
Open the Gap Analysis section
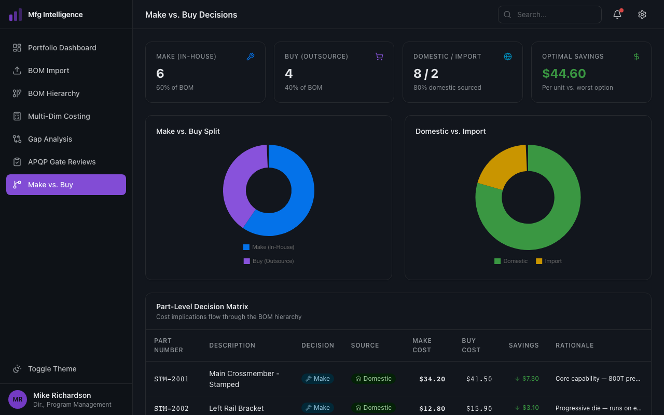pos(50,139)
